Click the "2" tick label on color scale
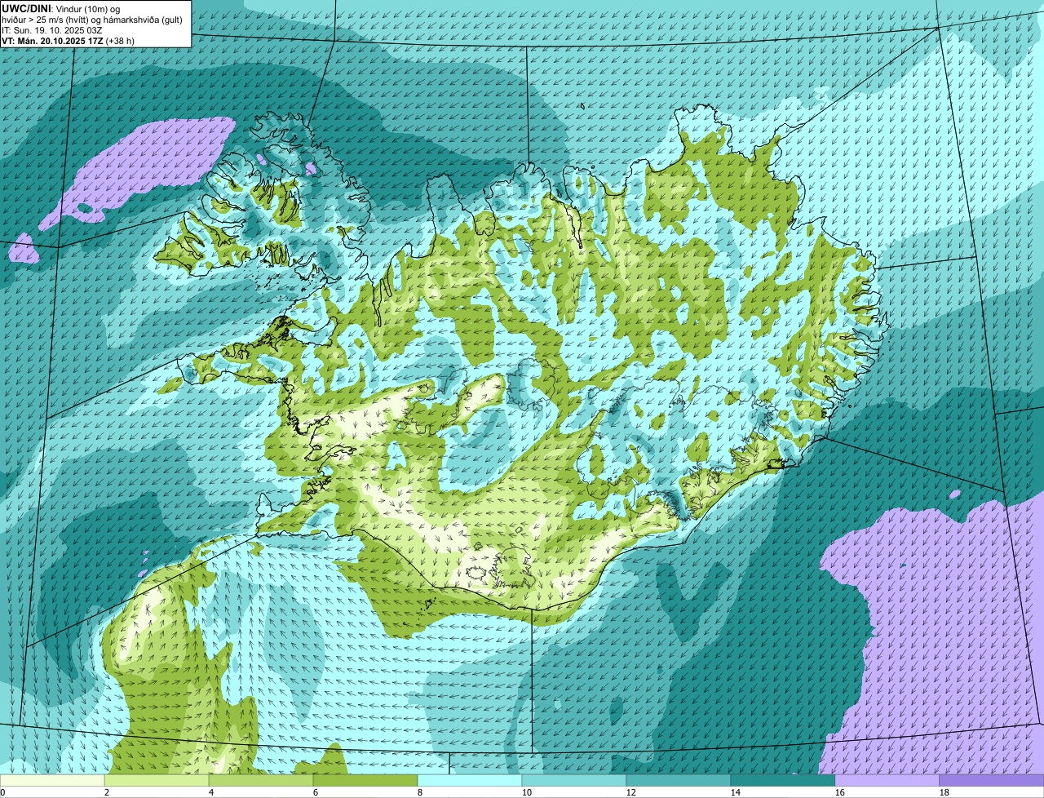The width and height of the screenshot is (1044, 798). point(107,792)
